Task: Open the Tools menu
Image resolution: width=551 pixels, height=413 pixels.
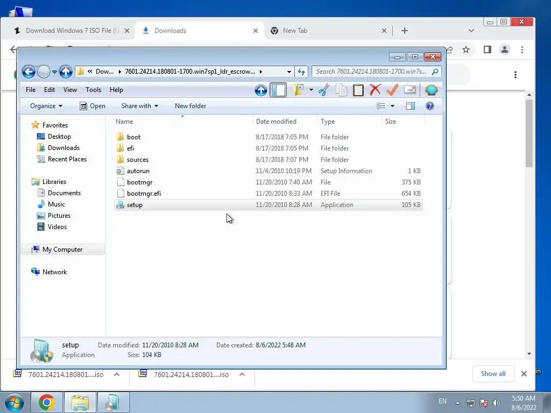Action: 93,90
